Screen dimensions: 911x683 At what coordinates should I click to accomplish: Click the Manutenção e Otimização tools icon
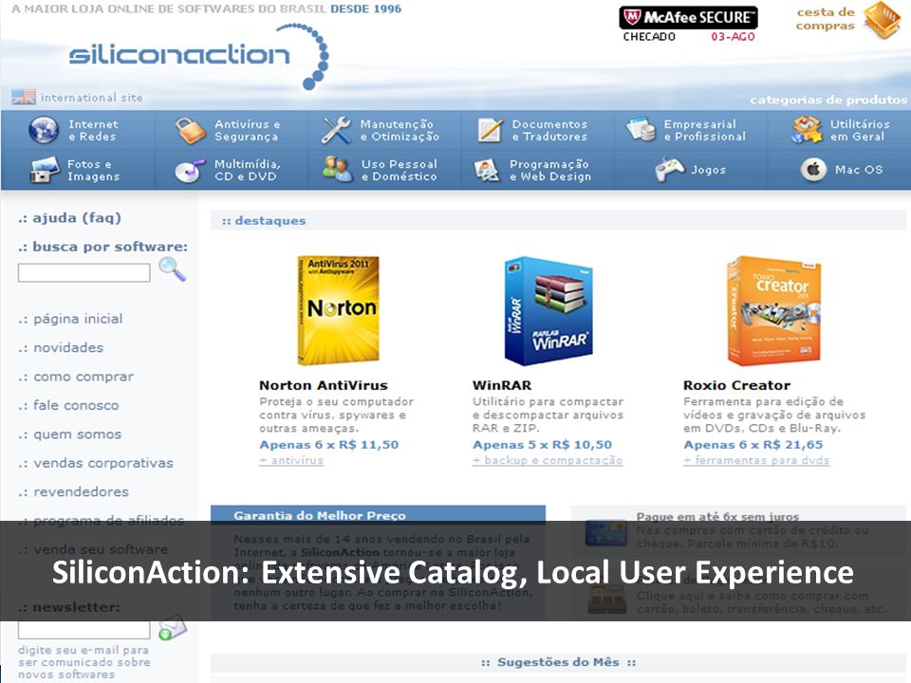click(x=336, y=130)
